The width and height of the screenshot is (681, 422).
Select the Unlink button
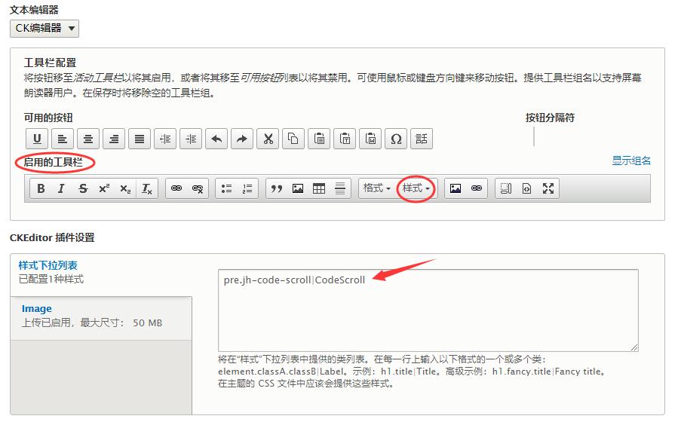(x=198, y=188)
